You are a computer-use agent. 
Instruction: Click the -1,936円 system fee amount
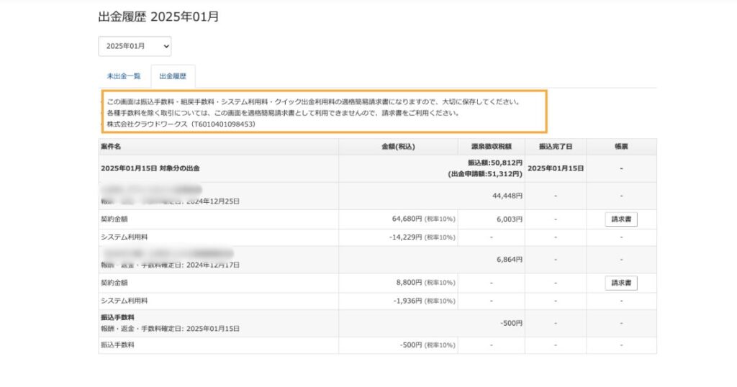pos(407,301)
